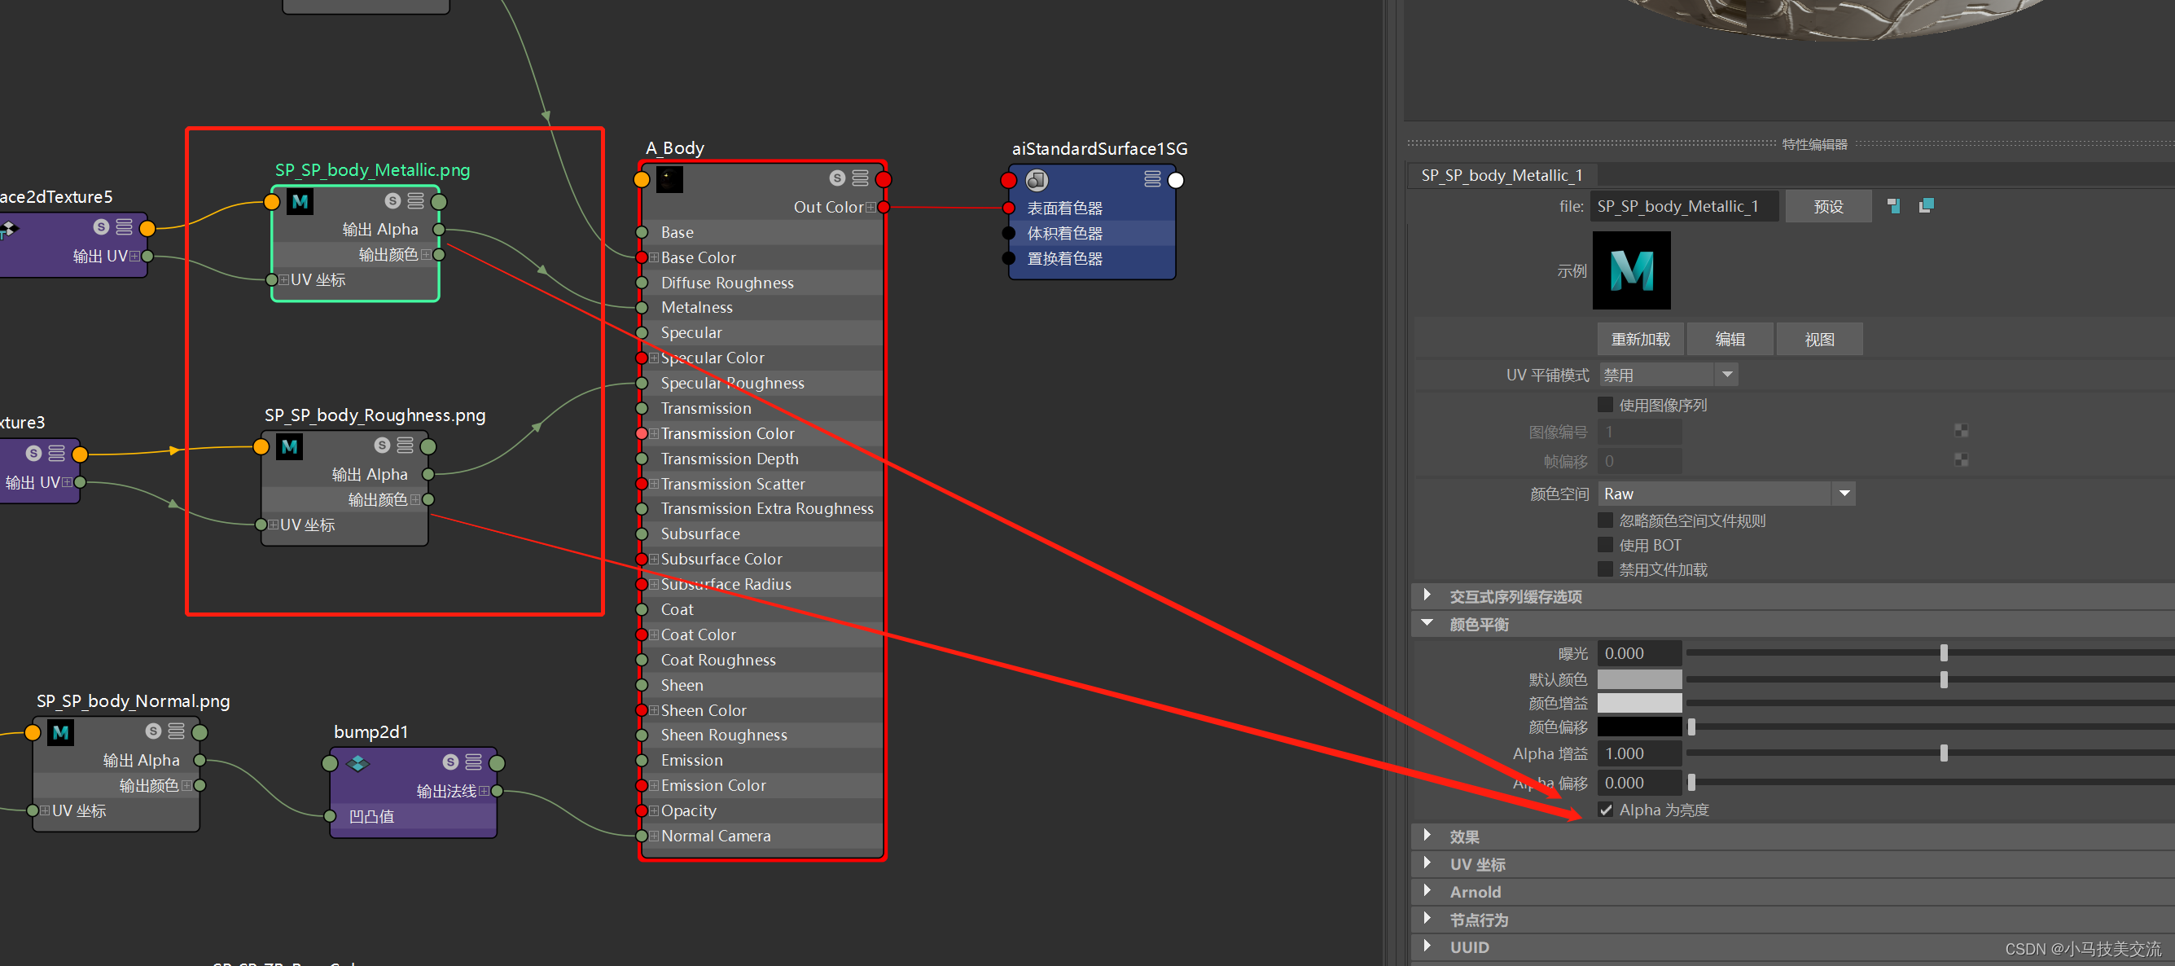Enable the 使用 BOT checkbox
Viewport: 2175px width, 966px height.
click(x=1605, y=545)
